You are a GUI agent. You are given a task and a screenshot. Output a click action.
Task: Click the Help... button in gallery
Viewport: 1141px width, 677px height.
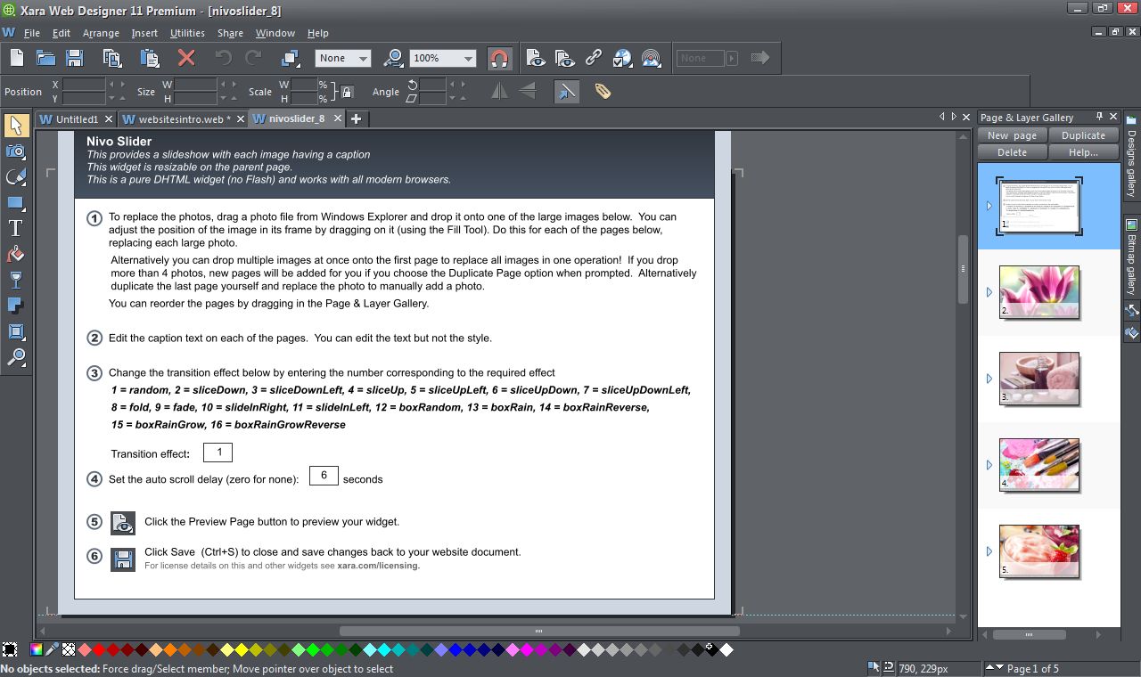[1083, 152]
